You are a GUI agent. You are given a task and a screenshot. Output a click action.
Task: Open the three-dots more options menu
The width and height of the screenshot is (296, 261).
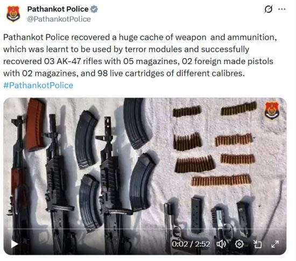click(x=282, y=9)
